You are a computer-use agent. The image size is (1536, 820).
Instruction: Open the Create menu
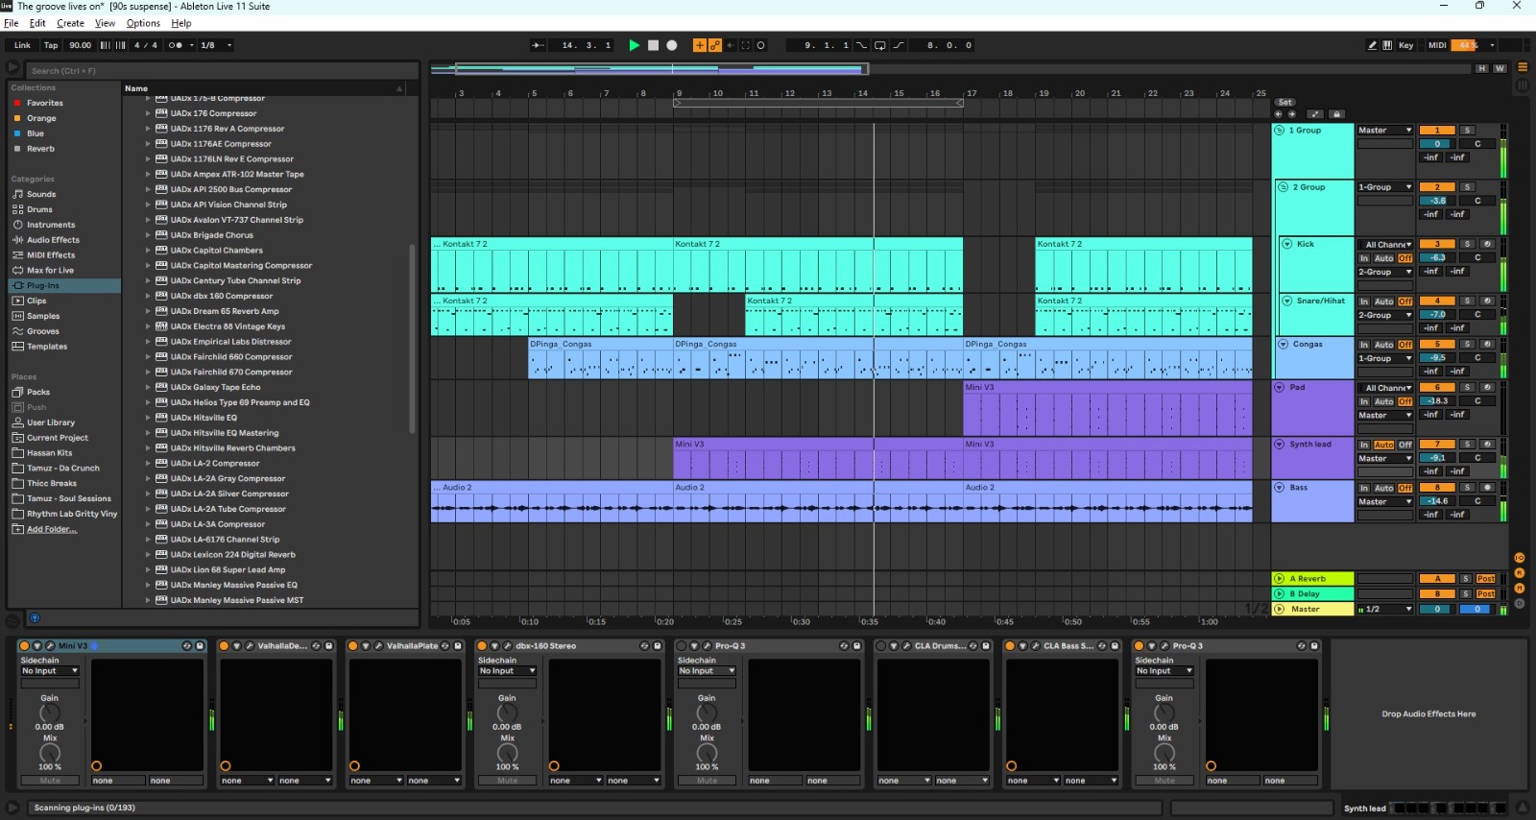[x=70, y=23]
